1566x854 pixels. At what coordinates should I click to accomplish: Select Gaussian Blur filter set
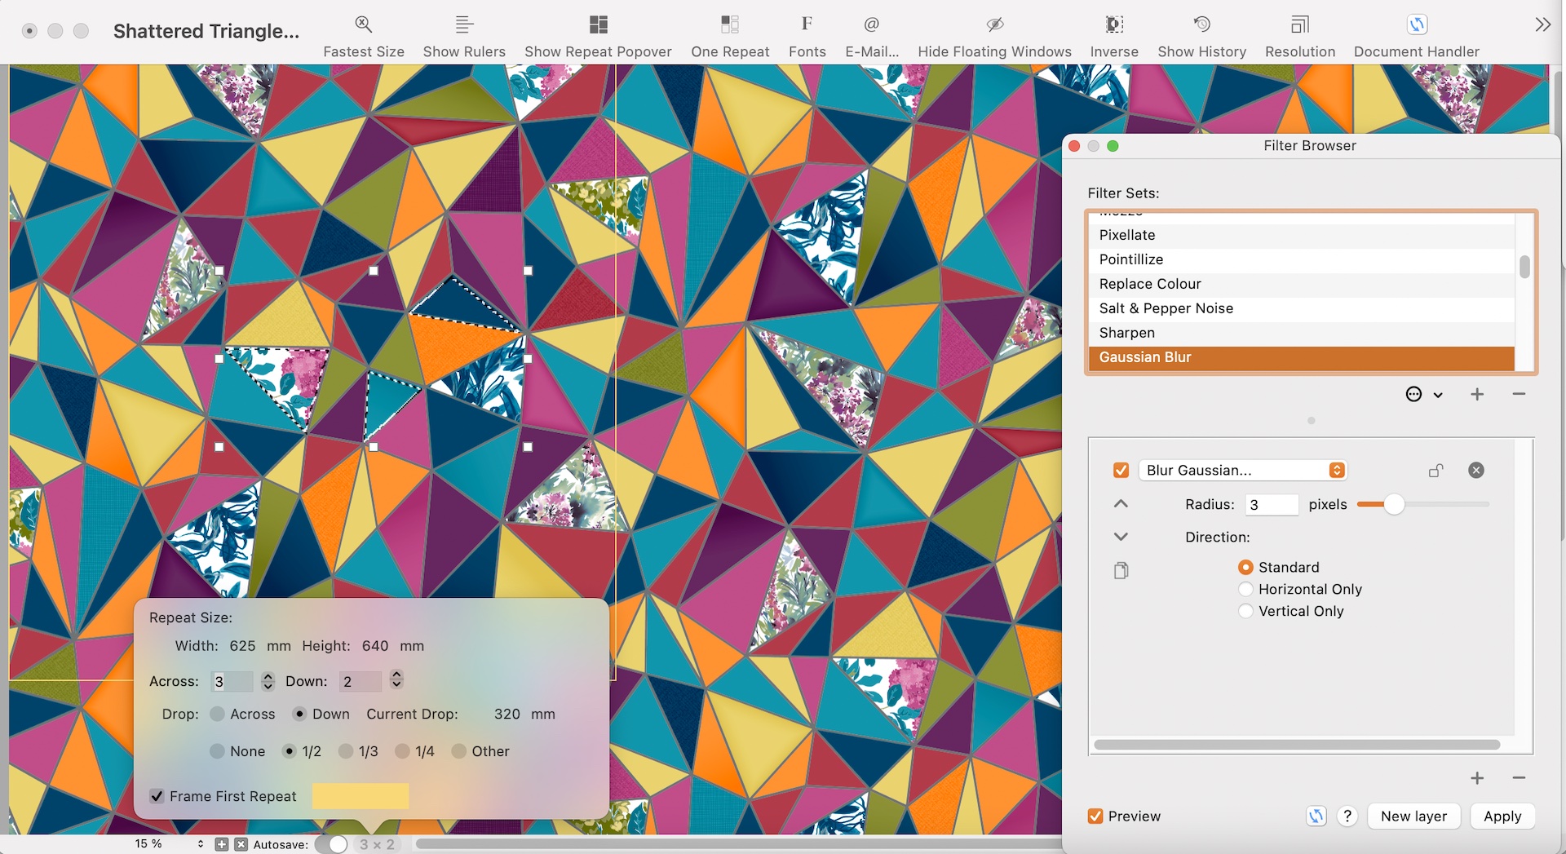pos(1302,357)
